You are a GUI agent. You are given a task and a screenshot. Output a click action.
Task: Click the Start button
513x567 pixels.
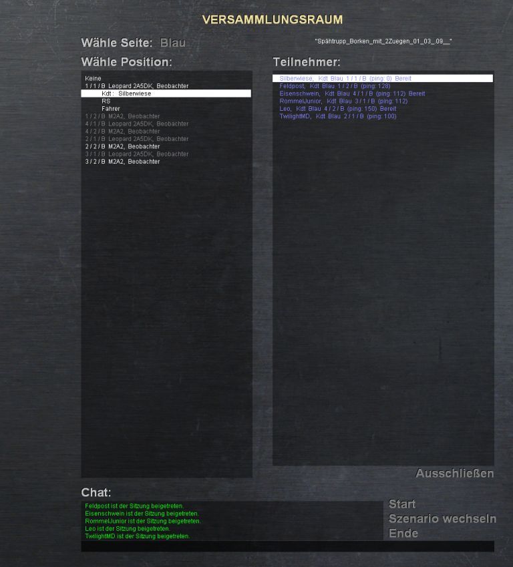coord(402,504)
